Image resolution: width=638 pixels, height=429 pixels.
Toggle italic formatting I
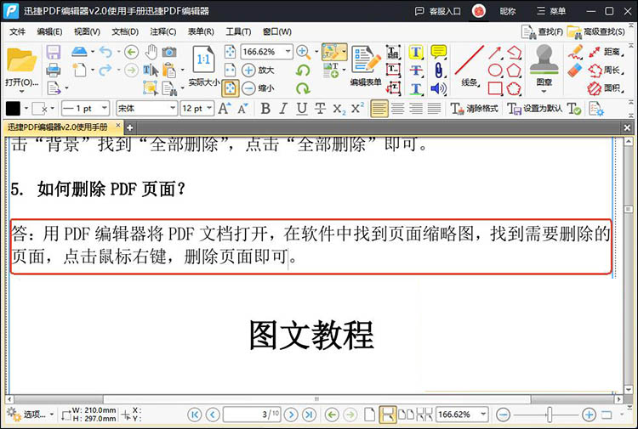click(x=283, y=109)
